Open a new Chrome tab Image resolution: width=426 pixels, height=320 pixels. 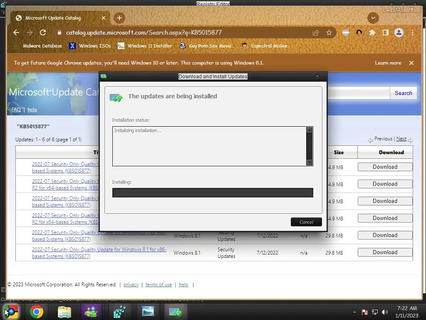119,18
